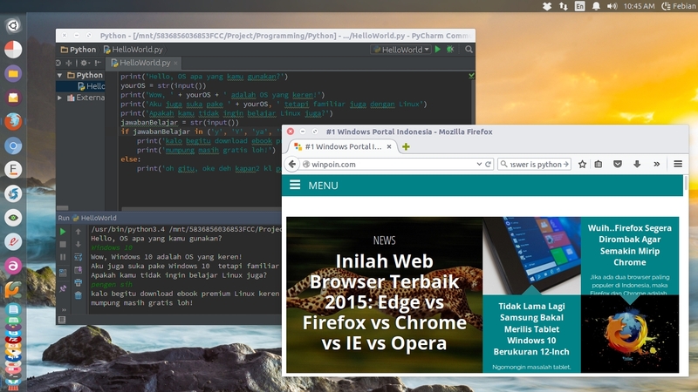
Task: Stop the process in the Run panel
Action: click(x=63, y=245)
